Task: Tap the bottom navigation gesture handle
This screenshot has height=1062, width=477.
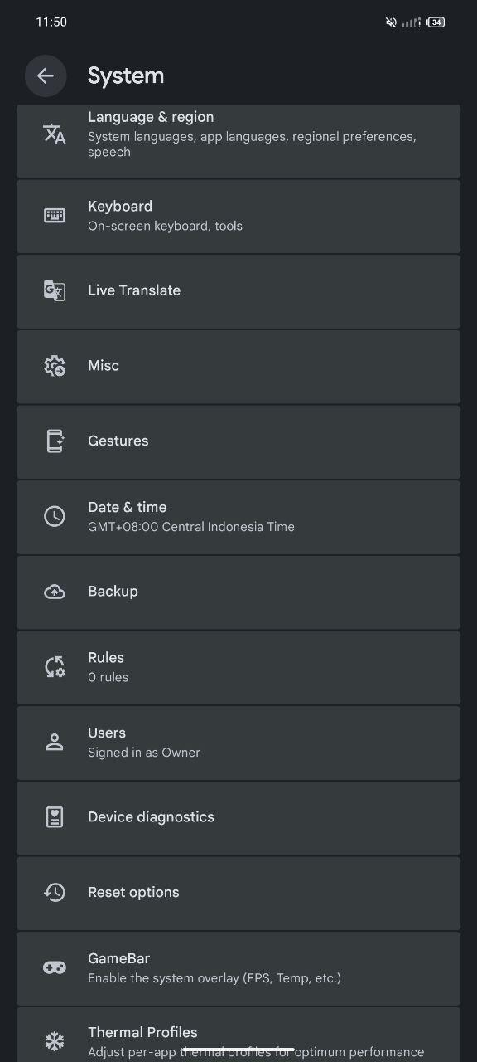Action: pyautogui.click(x=238, y=1050)
